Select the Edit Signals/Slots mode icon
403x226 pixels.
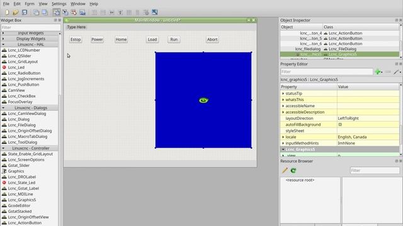[65, 13]
